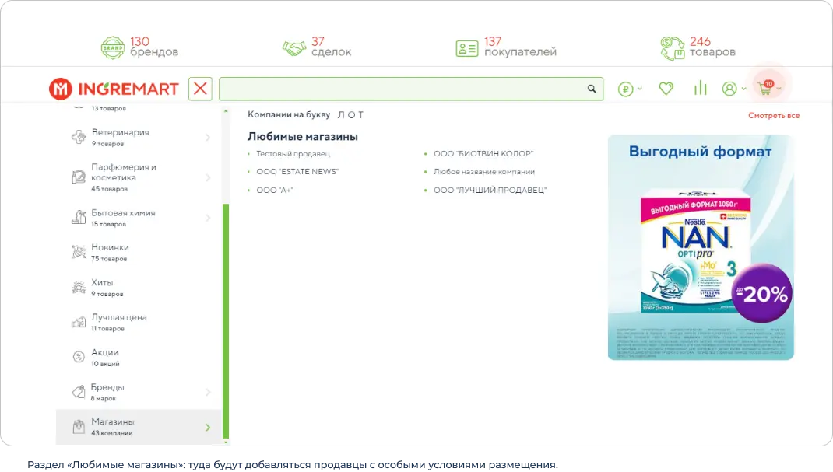Select the Лучшая цена category icon
The width and height of the screenshot is (833, 472).
79,322
